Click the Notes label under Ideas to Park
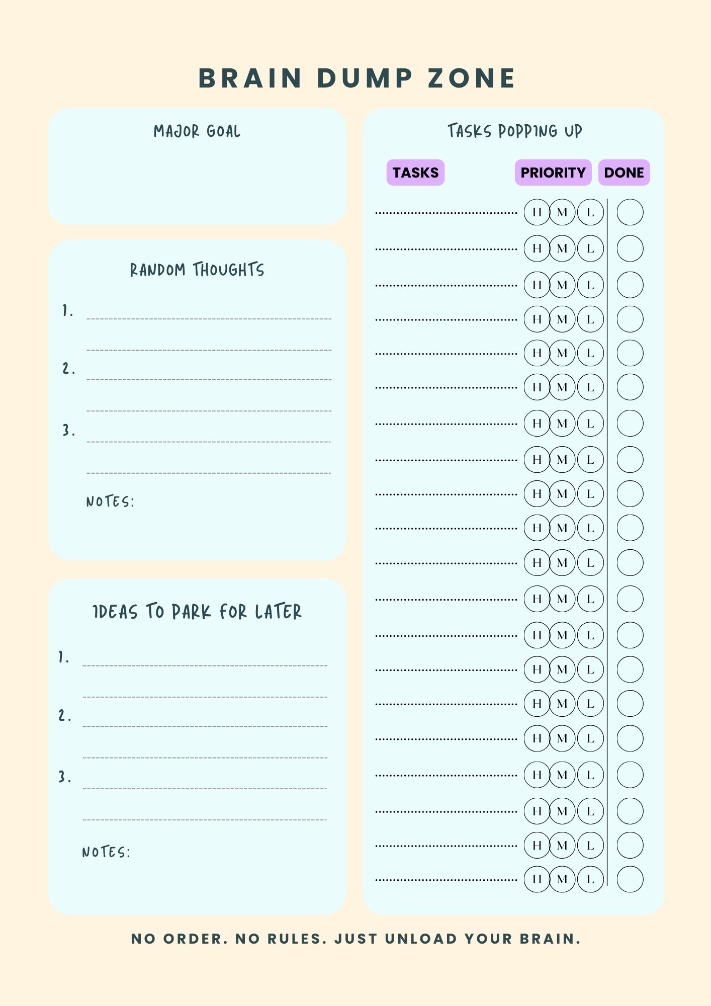Screen dimensions: 711x1006 coord(106,852)
